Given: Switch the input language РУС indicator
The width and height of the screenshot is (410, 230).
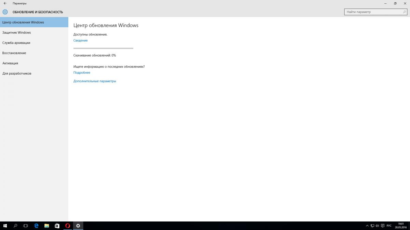Looking at the screenshot, I should coord(389,226).
